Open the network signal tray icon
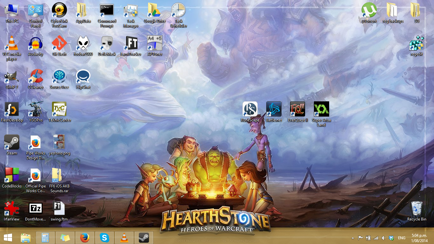This screenshot has height=244, width=434. (x=376, y=238)
